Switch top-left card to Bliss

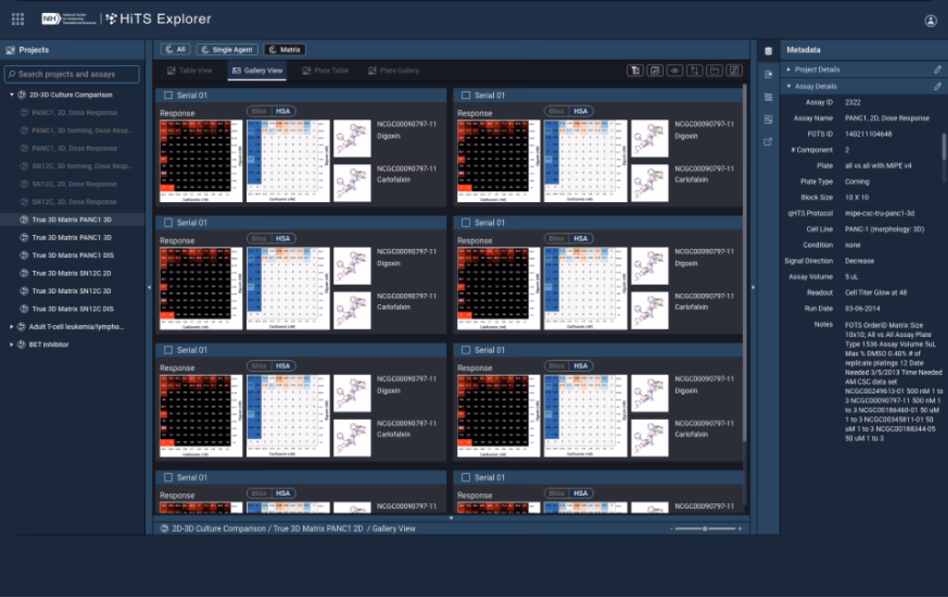click(259, 111)
